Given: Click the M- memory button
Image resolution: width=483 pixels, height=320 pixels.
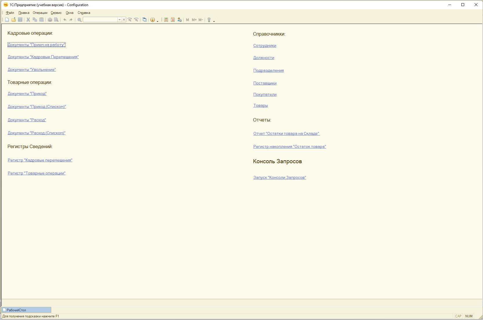Looking at the screenshot, I should pos(201,20).
